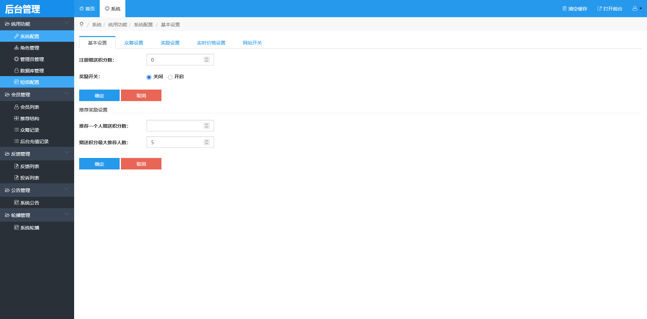Focus the 推荐一个人赠送积分数 input field
This screenshot has height=319, width=647.
point(180,126)
